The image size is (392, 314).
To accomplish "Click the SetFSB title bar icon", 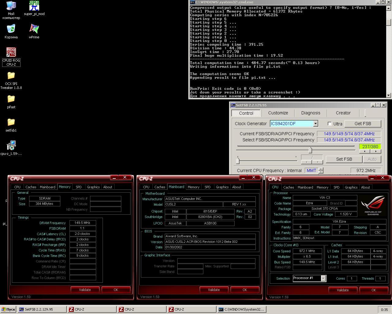I will 233,105.
